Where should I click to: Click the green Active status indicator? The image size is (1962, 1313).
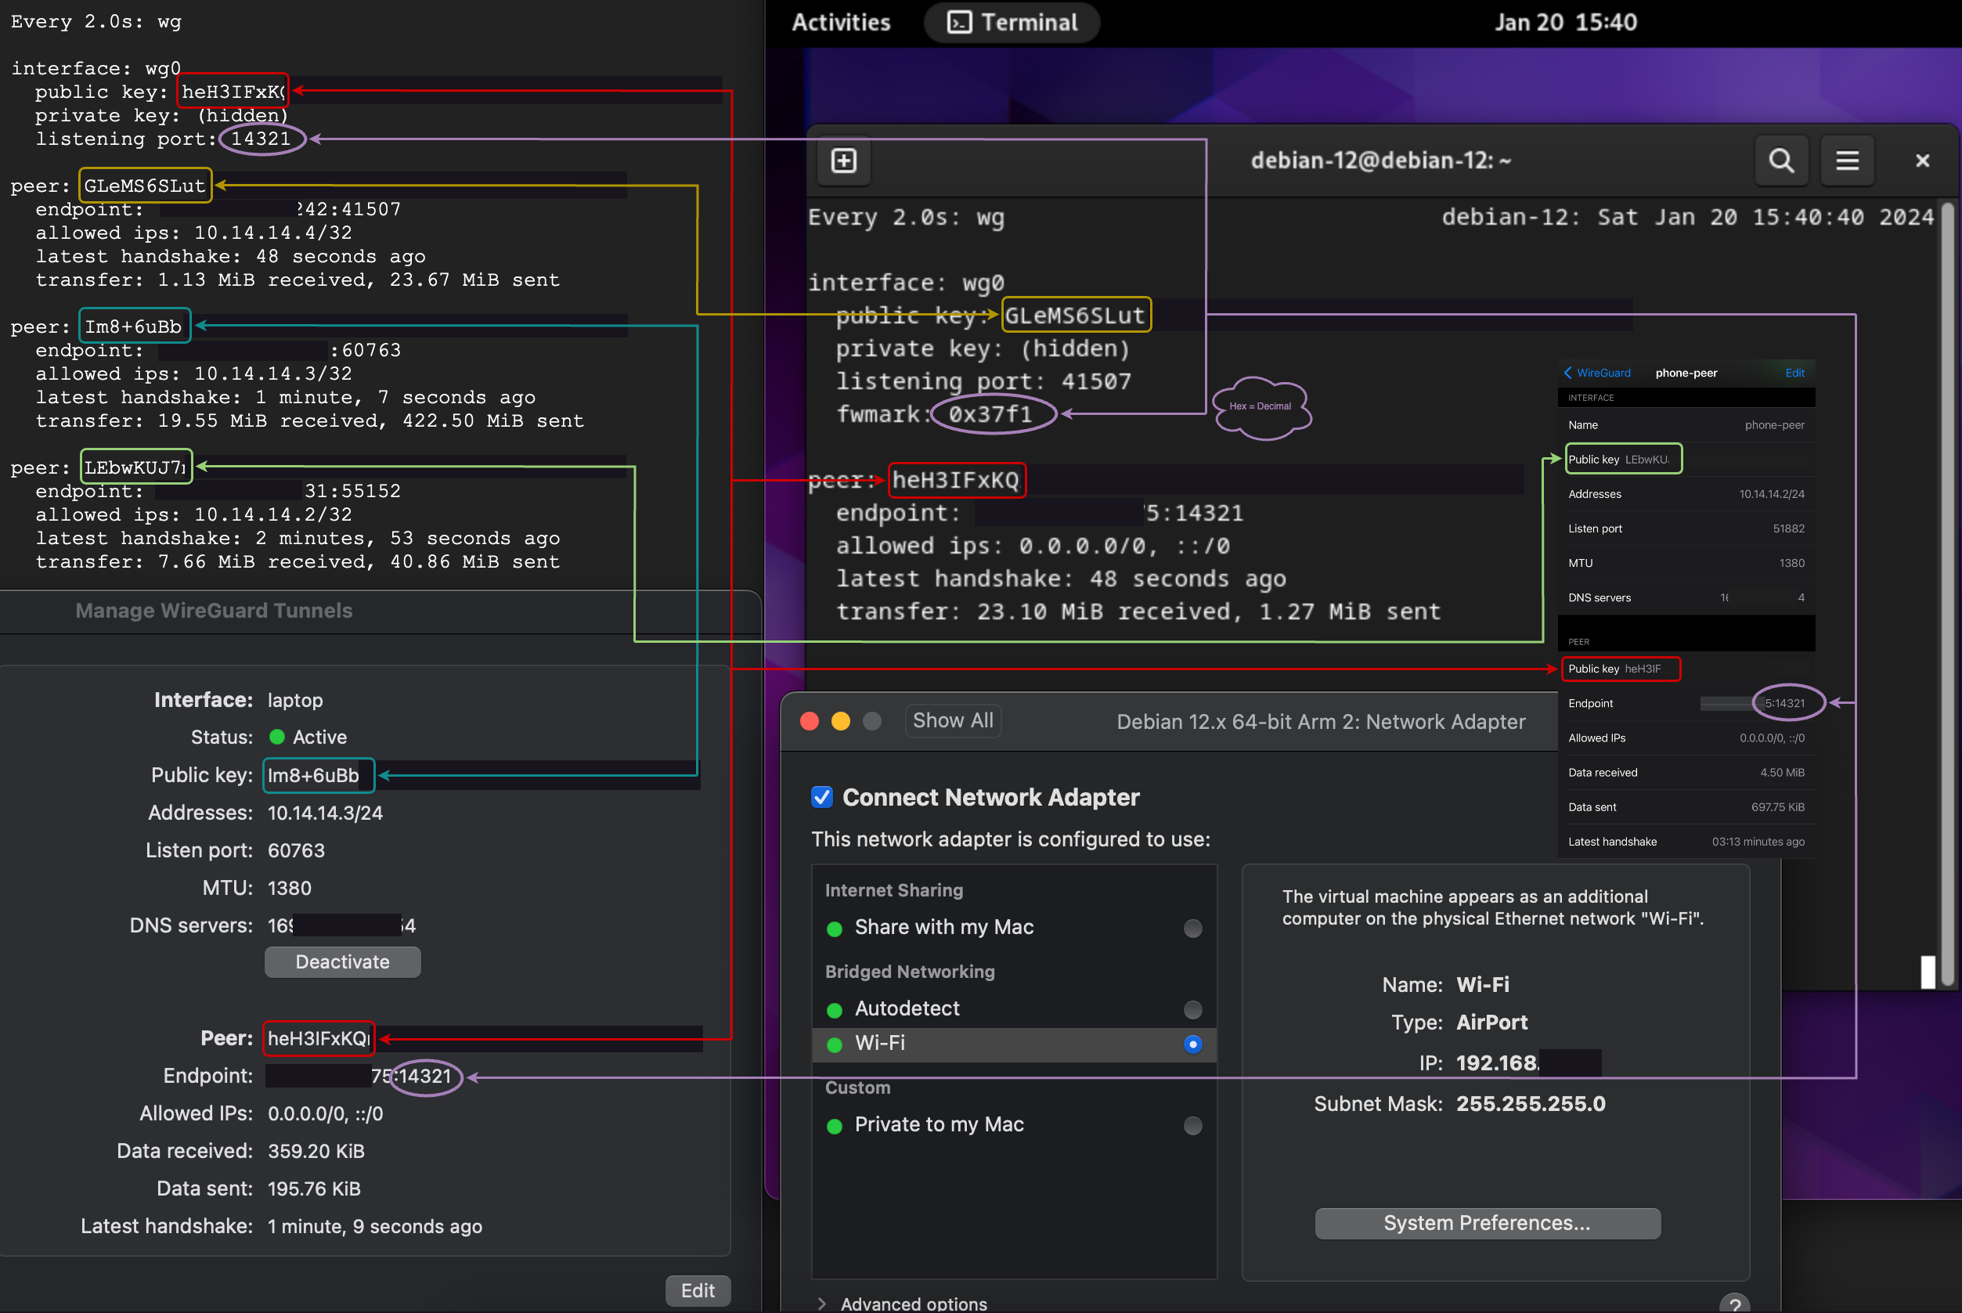tap(277, 737)
